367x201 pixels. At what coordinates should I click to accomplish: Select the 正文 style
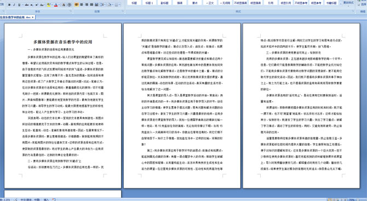(210, 3)
